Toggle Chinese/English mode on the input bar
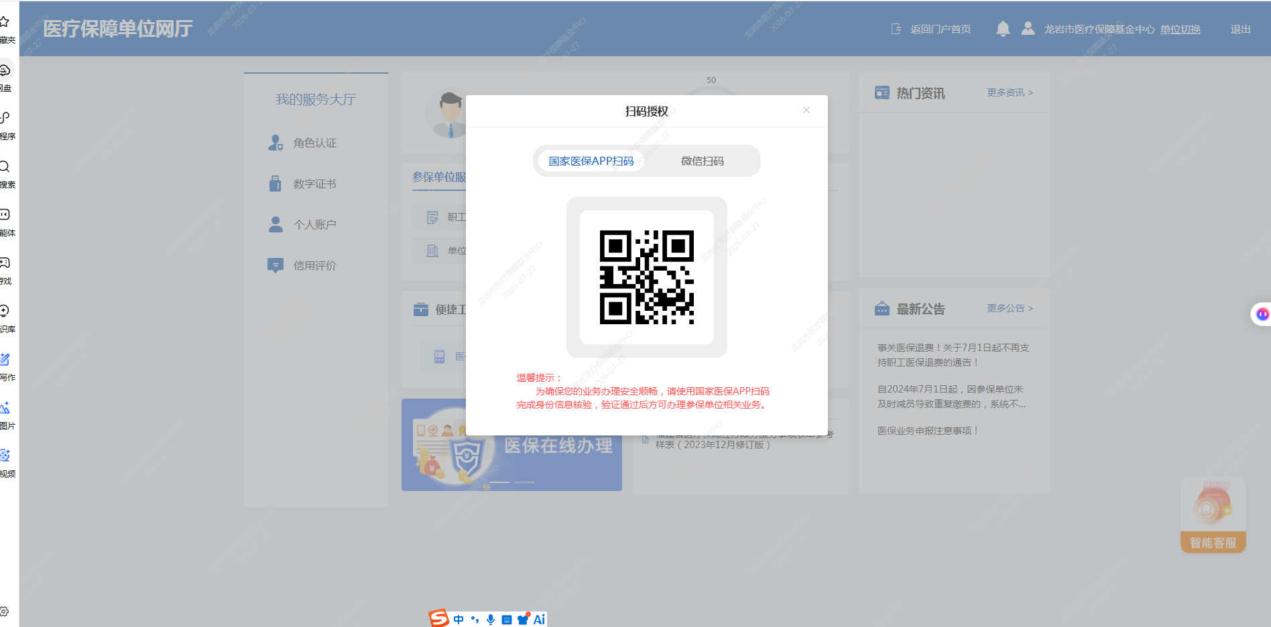 (459, 620)
